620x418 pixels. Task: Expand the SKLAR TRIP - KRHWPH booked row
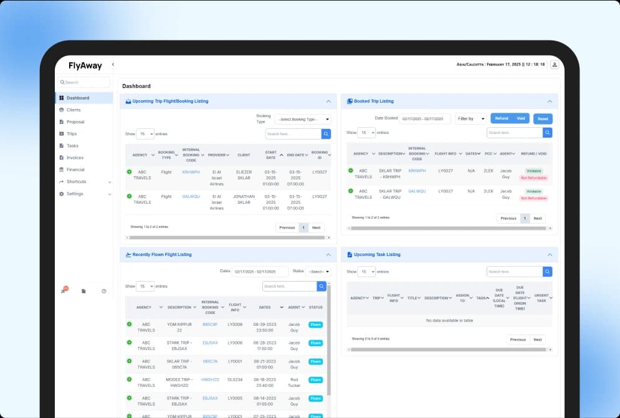click(351, 171)
